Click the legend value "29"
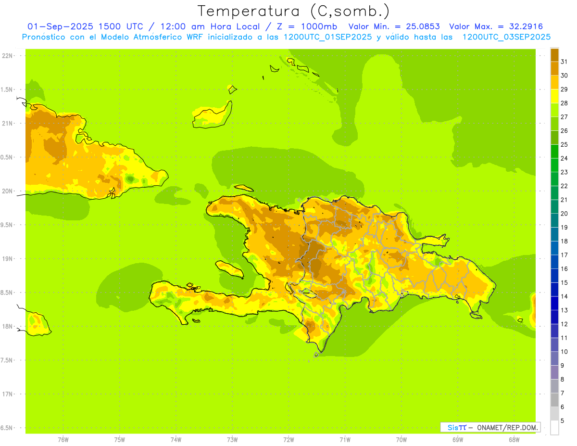577x446 pixels. click(x=564, y=89)
